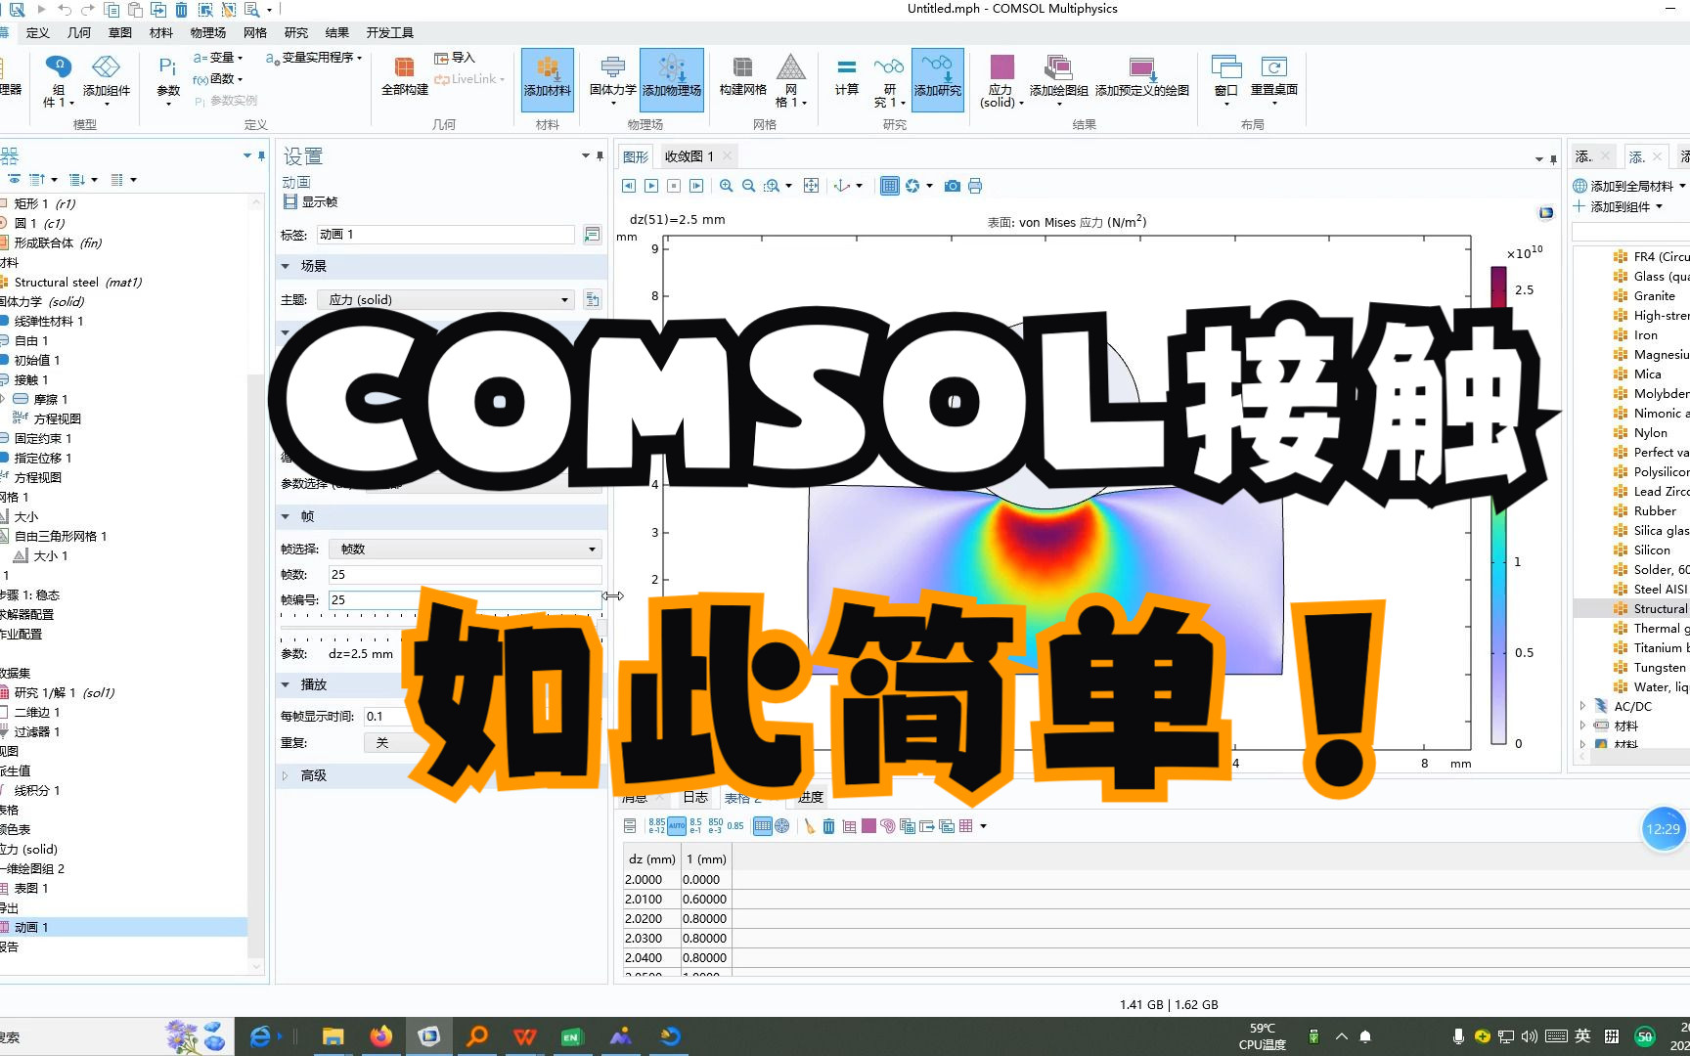Open Firefox from the taskbar
Image resolution: width=1690 pixels, height=1056 pixels.
[380, 1036]
